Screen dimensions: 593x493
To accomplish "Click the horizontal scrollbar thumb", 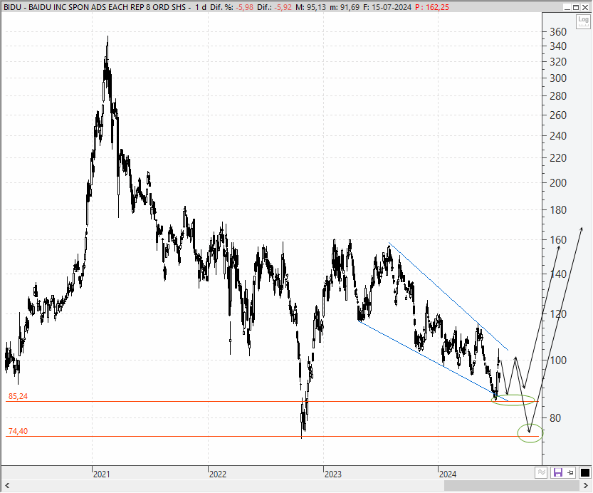I will coord(512,485).
